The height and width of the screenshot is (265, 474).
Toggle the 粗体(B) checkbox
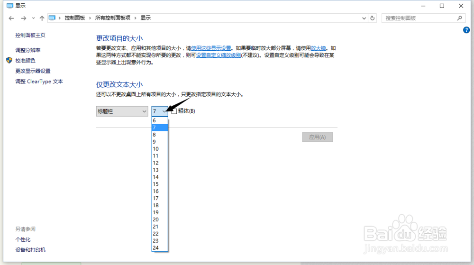pos(174,111)
